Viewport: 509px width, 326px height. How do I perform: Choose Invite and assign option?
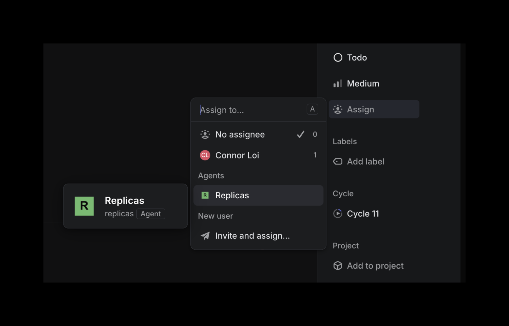click(252, 236)
